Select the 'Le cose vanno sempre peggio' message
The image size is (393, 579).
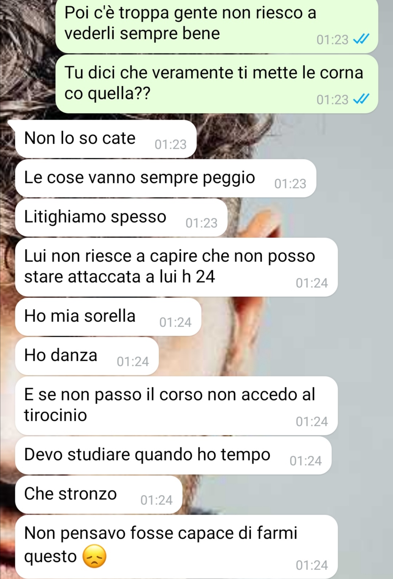[x=166, y=178]
